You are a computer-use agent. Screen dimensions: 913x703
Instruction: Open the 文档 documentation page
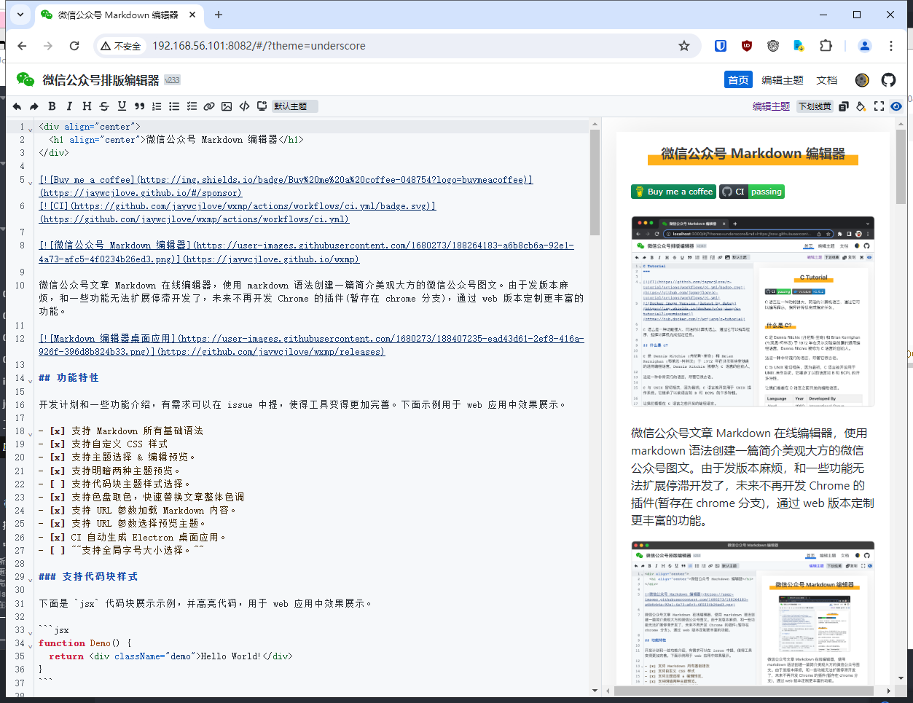coord(827,80)
